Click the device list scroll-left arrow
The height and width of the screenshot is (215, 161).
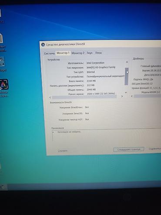[x=50, y=97]
